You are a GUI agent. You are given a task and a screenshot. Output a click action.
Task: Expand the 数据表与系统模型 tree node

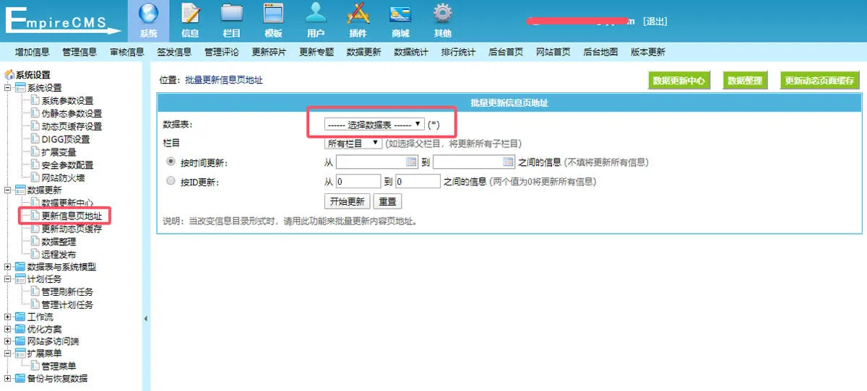point(8,267)
